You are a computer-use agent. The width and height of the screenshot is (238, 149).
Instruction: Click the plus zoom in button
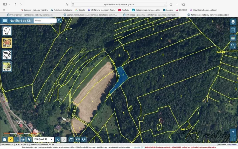coord(233,132)
